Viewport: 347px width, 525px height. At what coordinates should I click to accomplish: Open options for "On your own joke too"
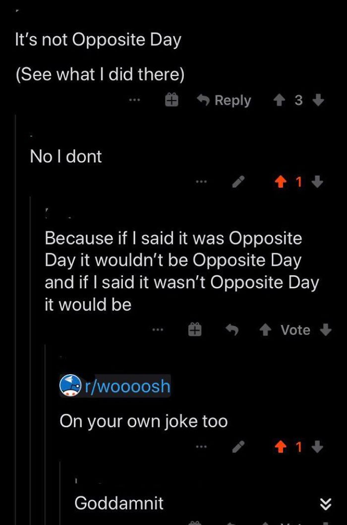click(201, 446)
